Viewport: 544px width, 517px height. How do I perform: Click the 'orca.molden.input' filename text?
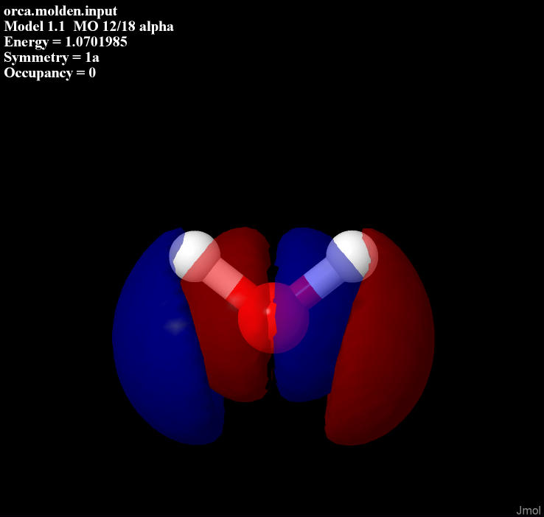60,11
